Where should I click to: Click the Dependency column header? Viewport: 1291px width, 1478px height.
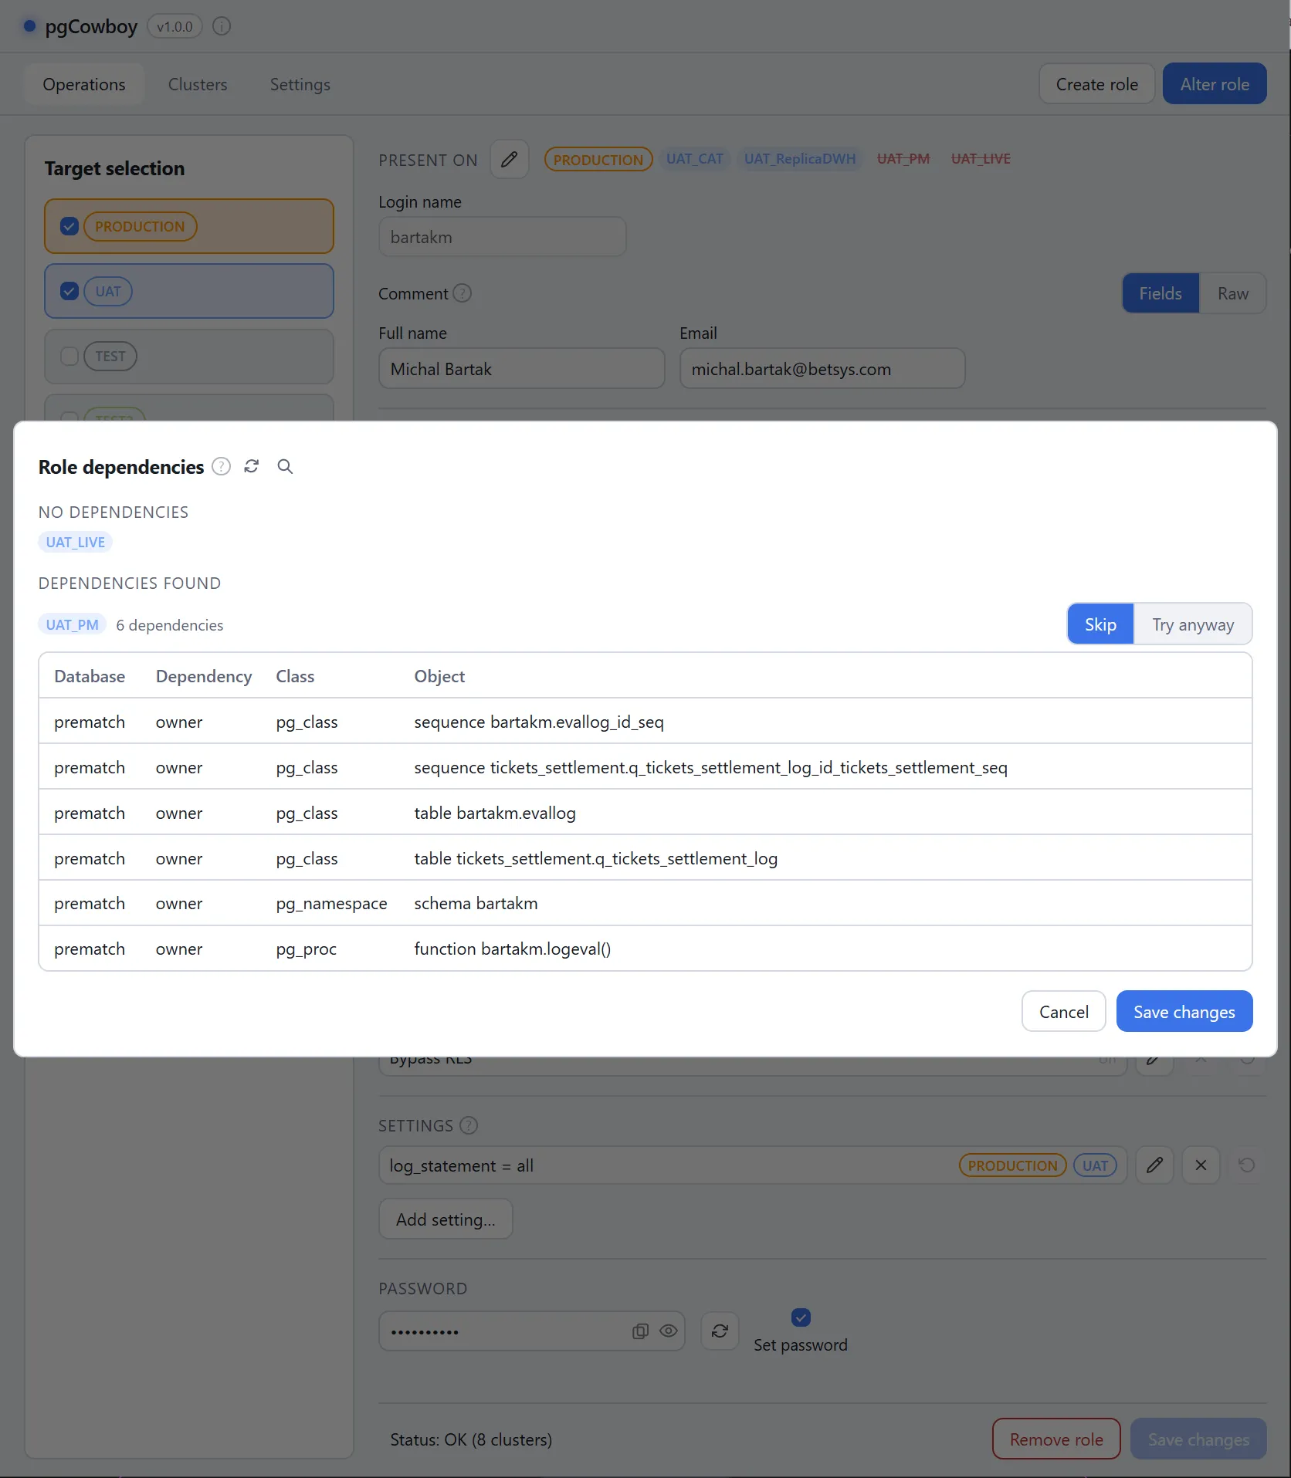[x=204, y=676]
